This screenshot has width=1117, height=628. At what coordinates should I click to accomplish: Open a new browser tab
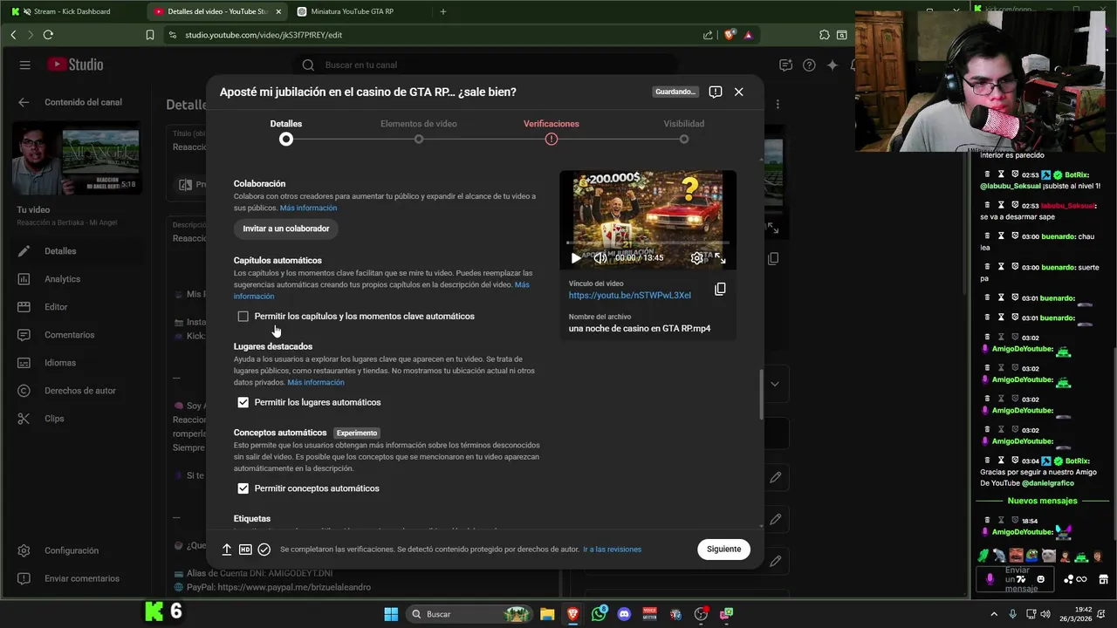tap(443, 11)
